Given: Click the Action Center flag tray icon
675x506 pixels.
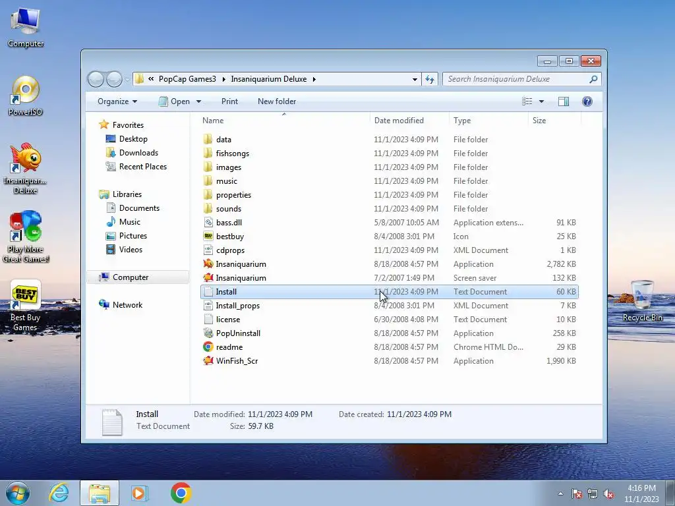Looking at the screenshot, I should [x=577, y=494].
